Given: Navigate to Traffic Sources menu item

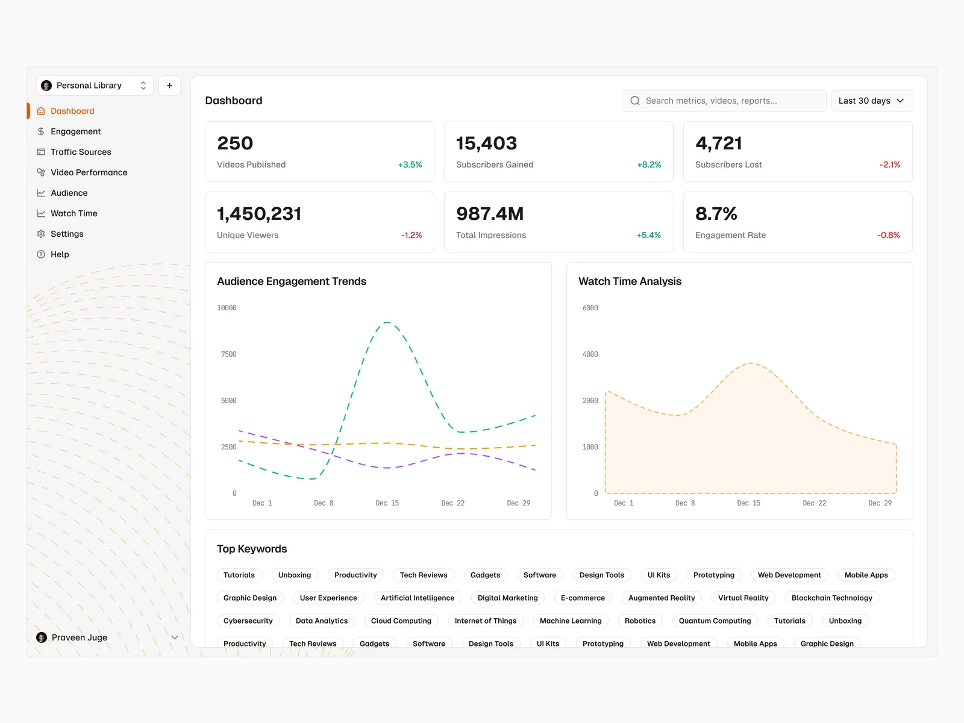Looking at the screenshot, I should (x=81, y=152).
